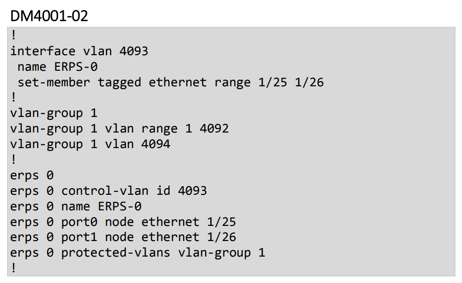Click the word "protected-vlans" in last erps line
This screenshot has width=462, height=283.
[x=115, y=253]
